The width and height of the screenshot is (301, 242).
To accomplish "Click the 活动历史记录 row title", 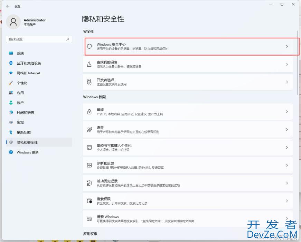I will [x=107, y=181].
